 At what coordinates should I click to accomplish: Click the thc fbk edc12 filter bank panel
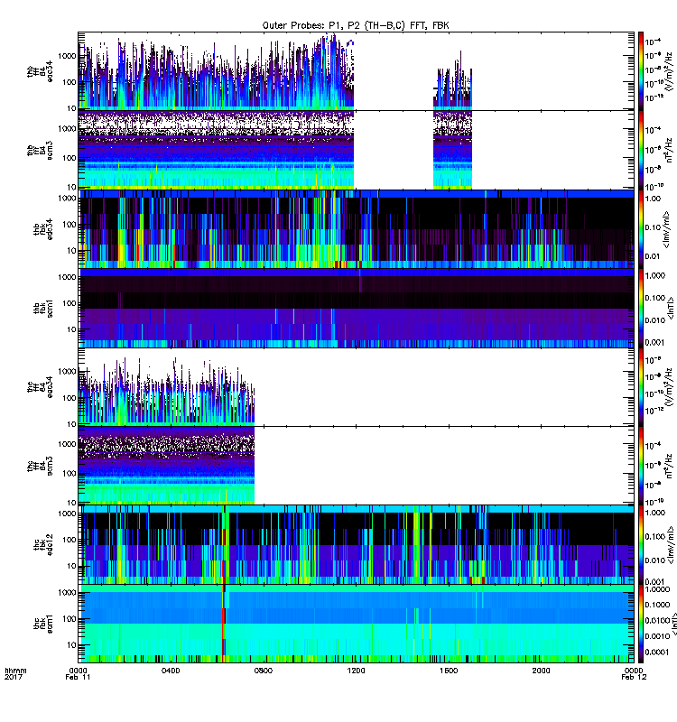point(356,545)
